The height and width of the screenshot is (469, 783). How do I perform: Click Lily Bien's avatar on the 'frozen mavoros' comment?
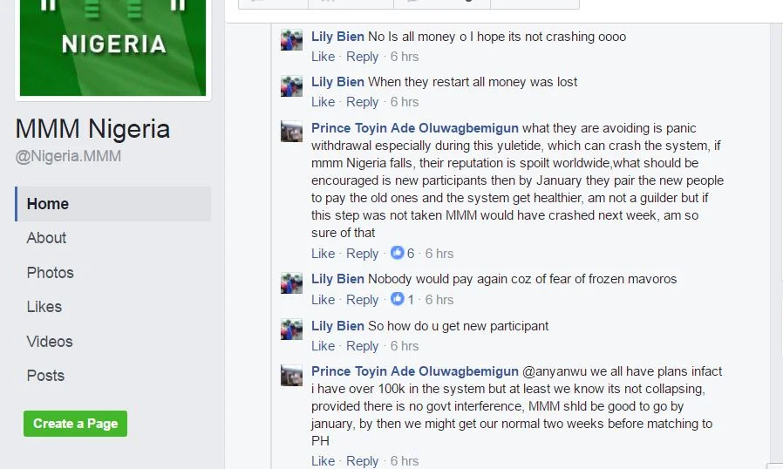coord(291,282)
